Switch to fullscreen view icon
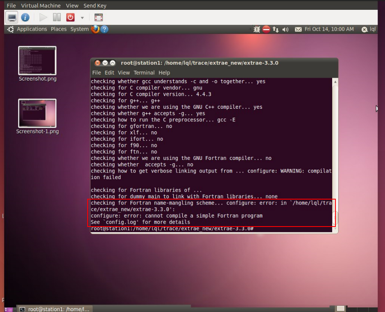The height and width of the screenshot is (312, 385). click(x=99, y=18)
